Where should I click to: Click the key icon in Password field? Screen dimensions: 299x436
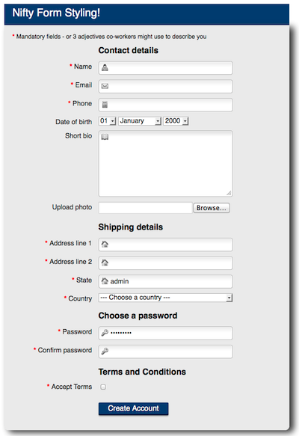click(x=105, y=333)
